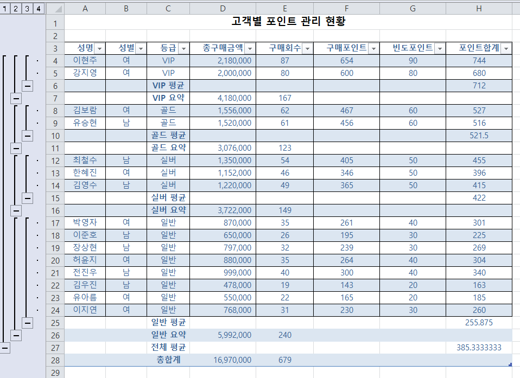Viewport: 520px width, 378px height.
Task: Select cell with name 유승현
Action: point(85,123)
